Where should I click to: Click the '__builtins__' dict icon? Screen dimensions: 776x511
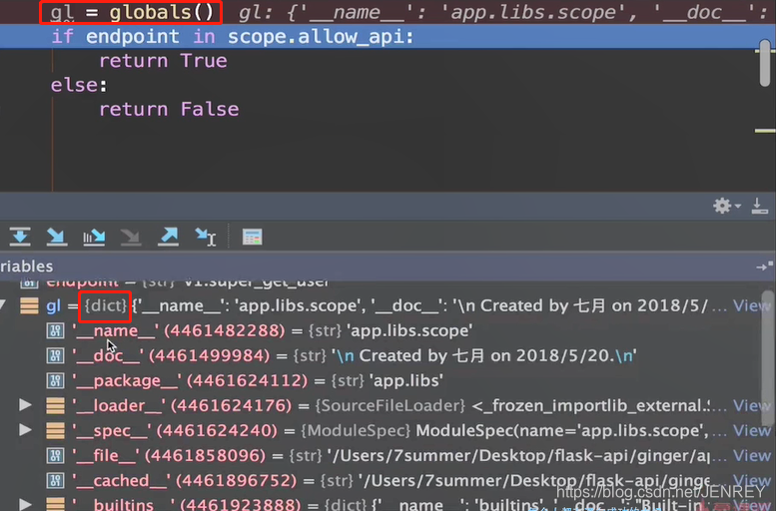pyautogui.click(x=56, y=505)
